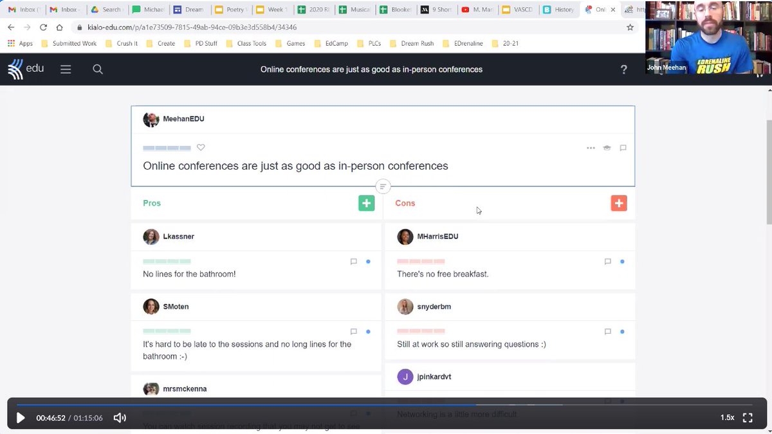
Task: Click the username MeehanEDU
Action: (183, 119)
